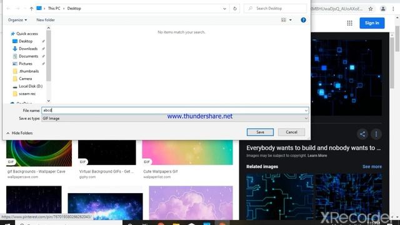Select Downloads in navigation pane
The image size is (400, 225).
28,49
